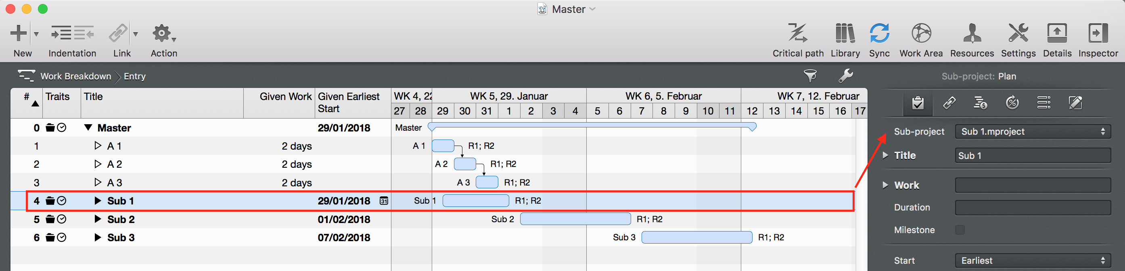The width and height of the screenshot is (1125, 271).
Task: Toggle the Milestone checkbox
Action: tap(960, 230)
